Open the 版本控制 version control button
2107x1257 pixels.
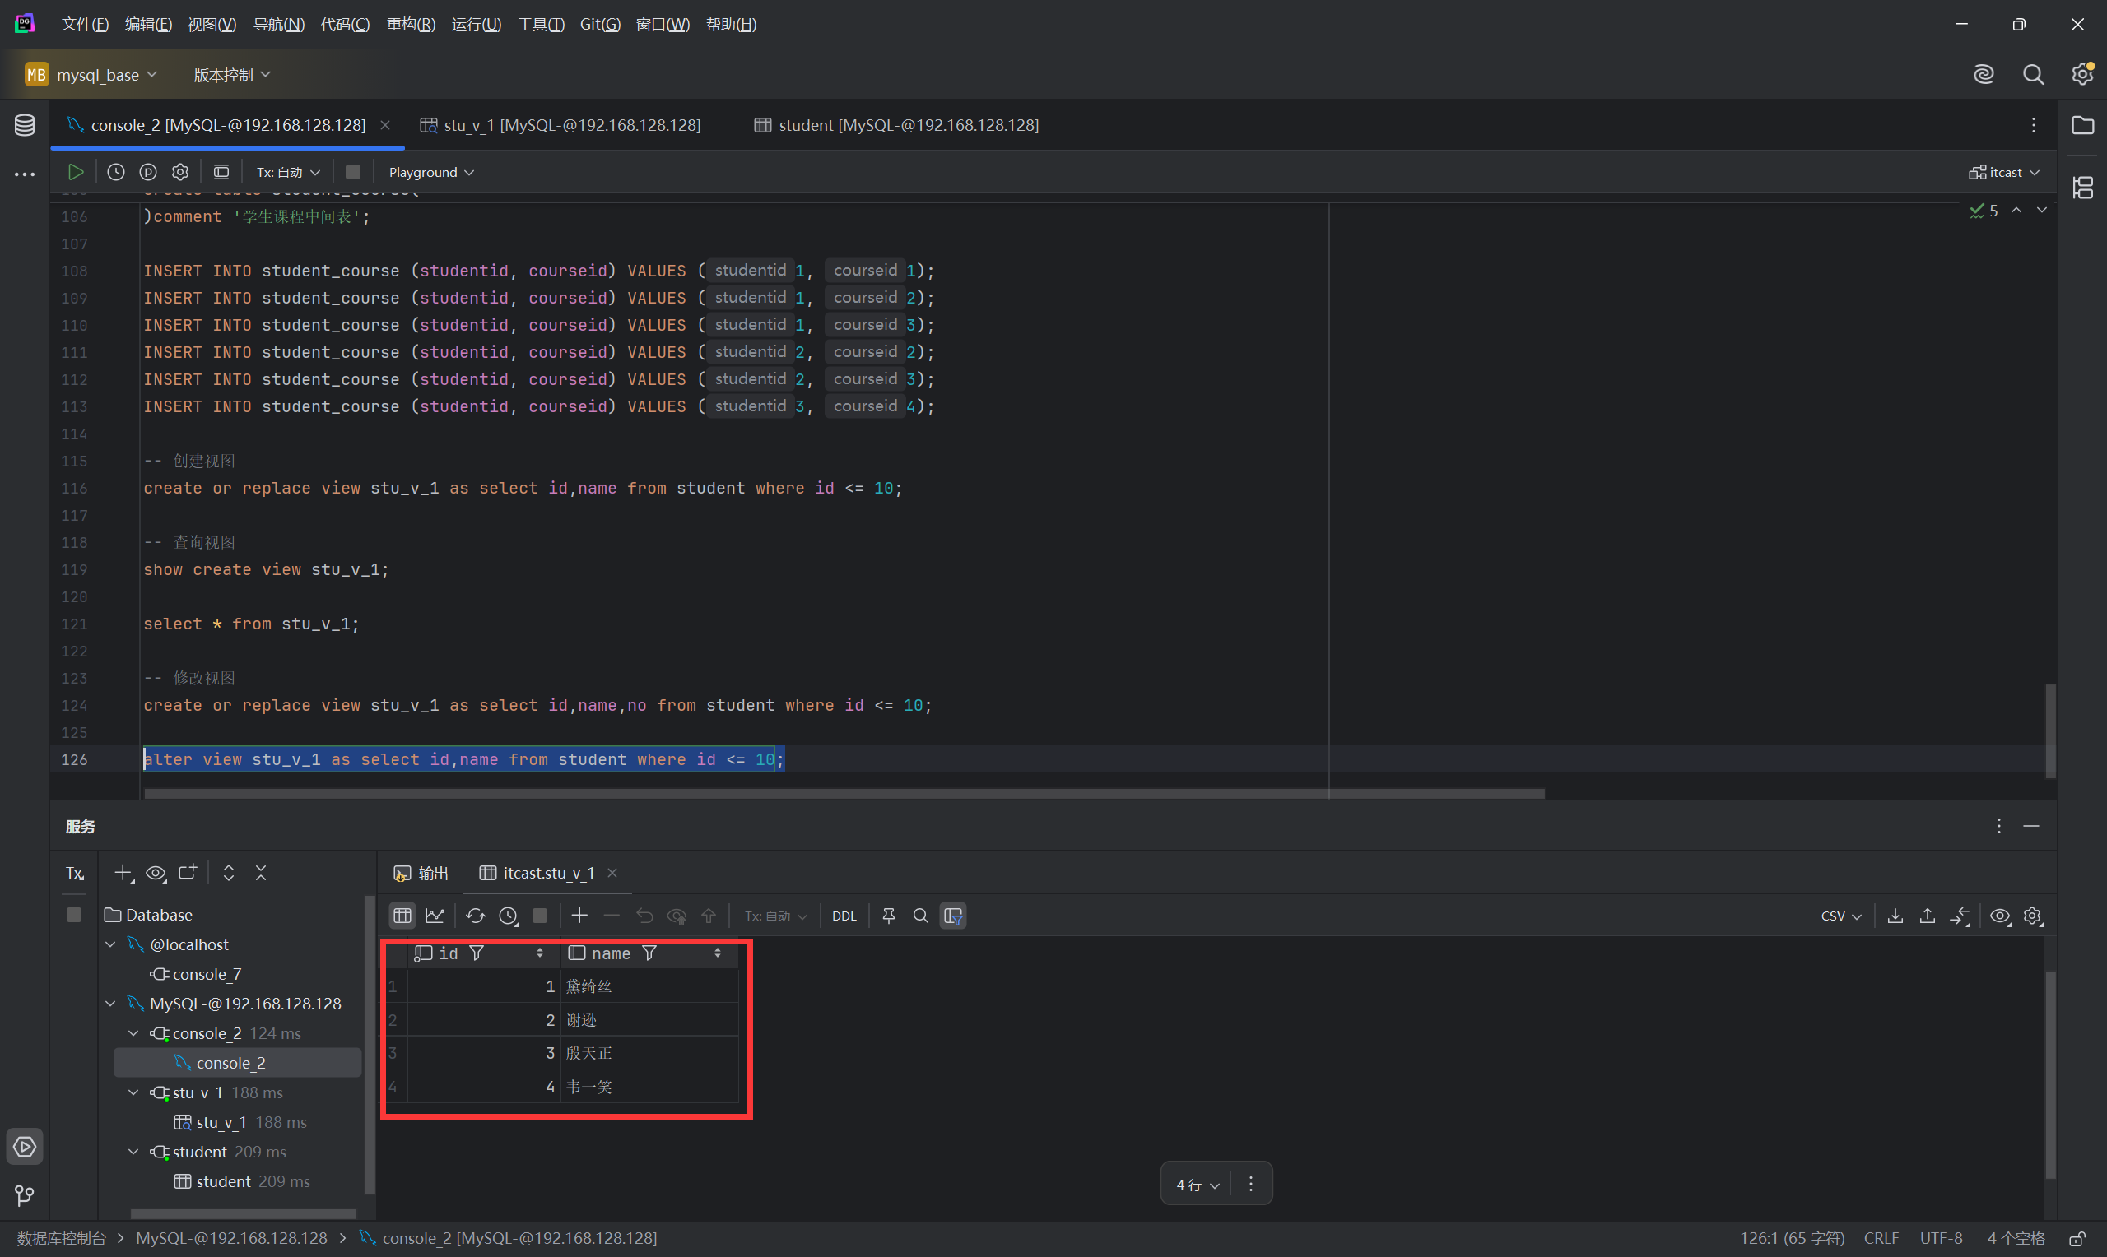231,75
